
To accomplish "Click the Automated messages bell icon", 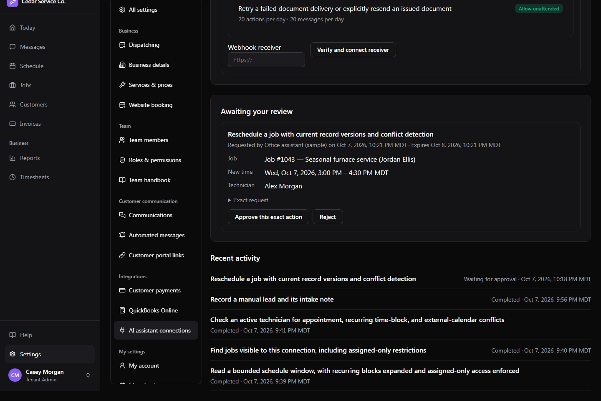I will pos(122,235).
